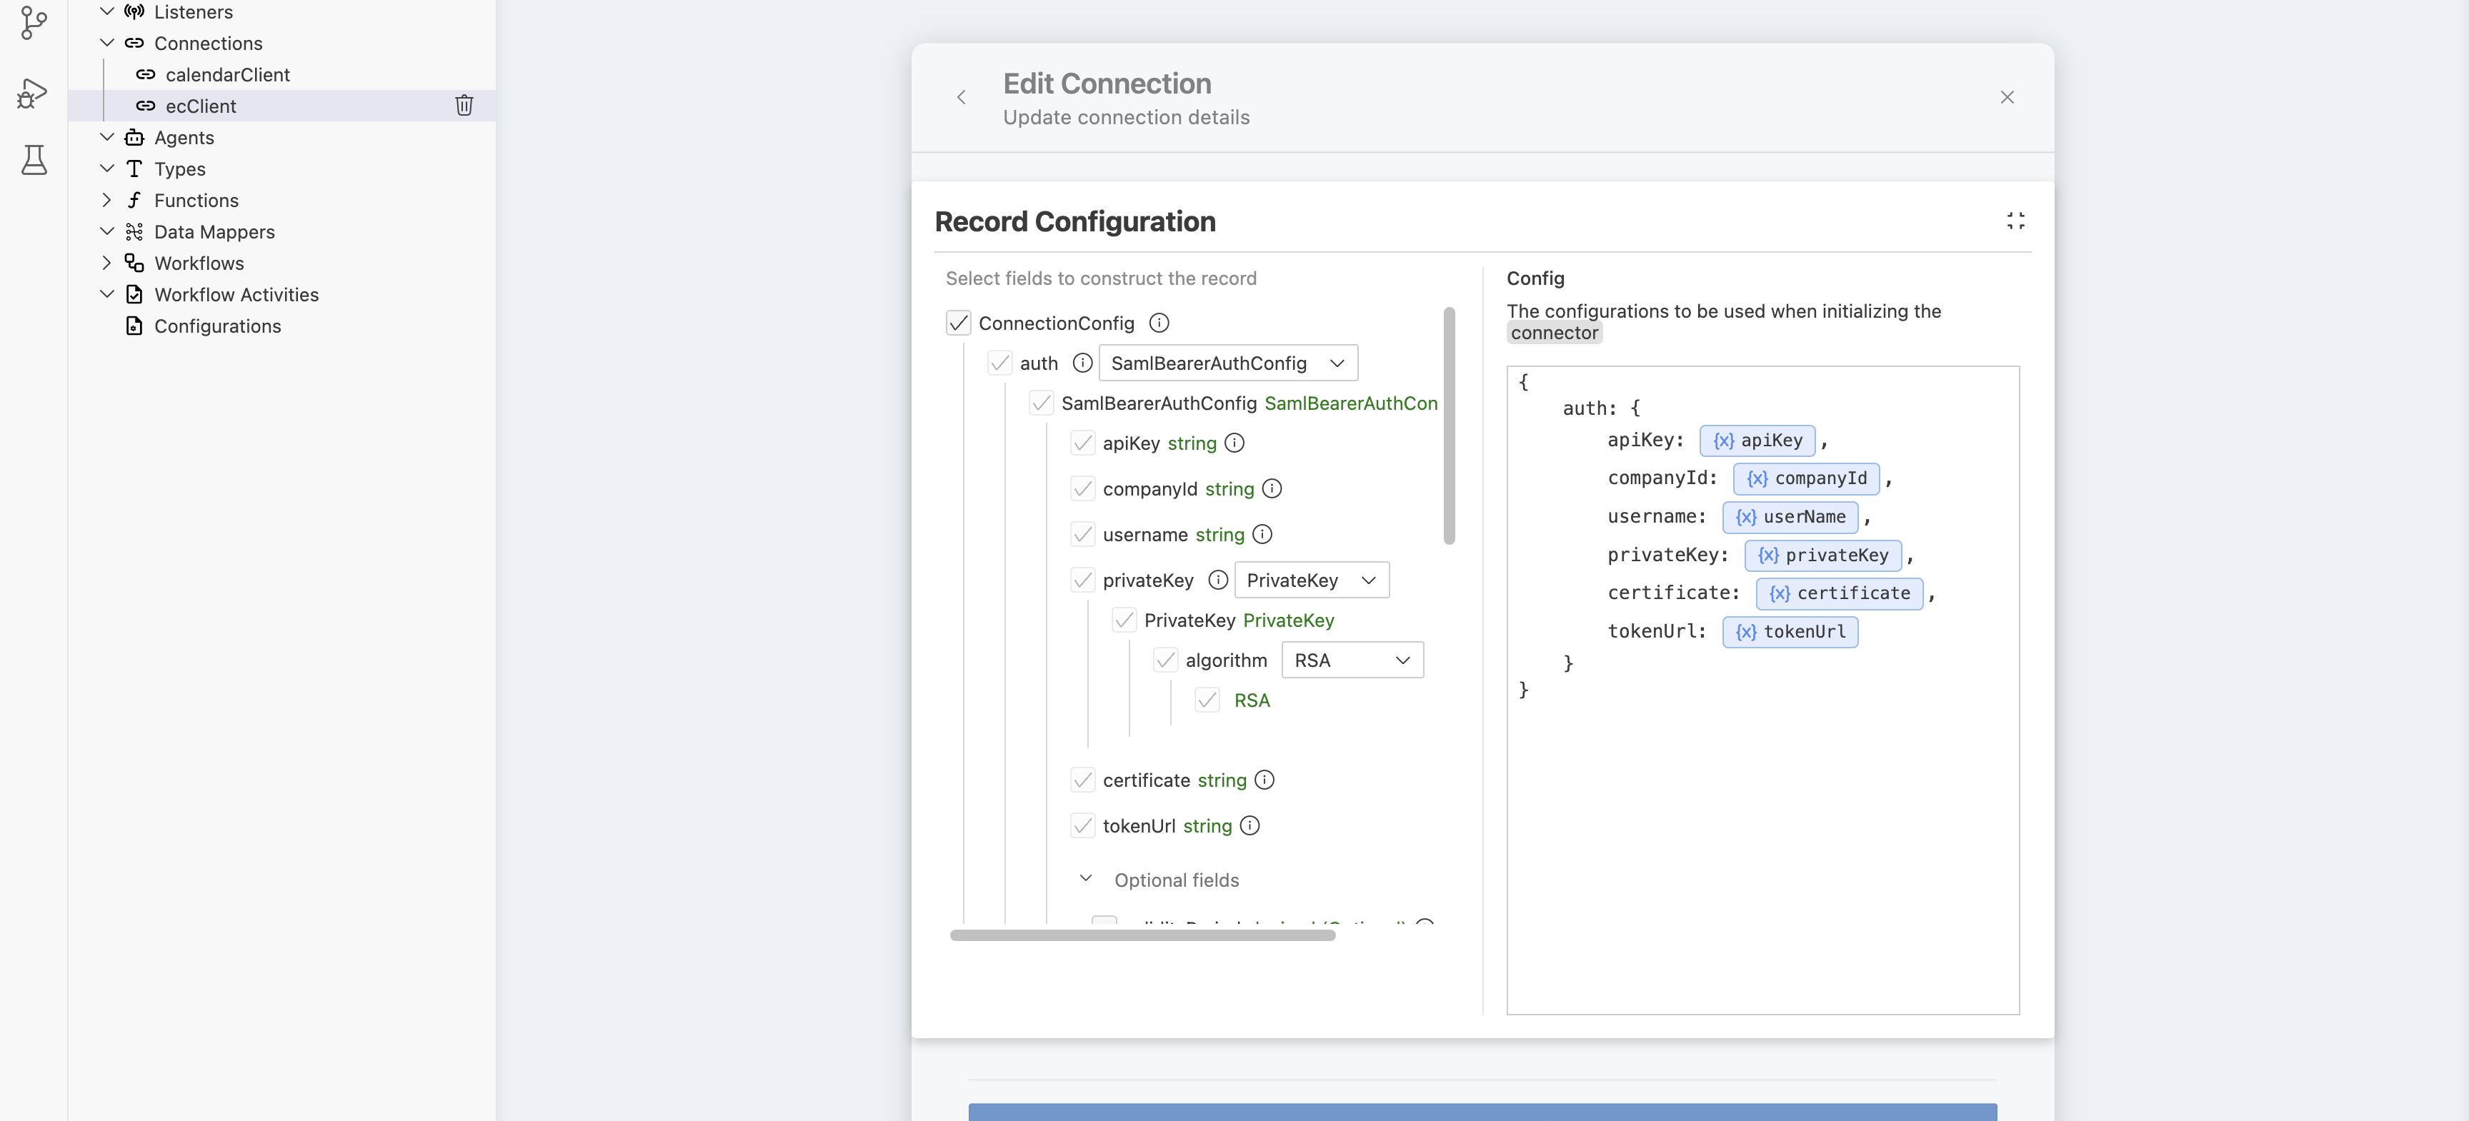Select the calendarClient connection
This screenshot has height=1121, width=2469.
pos(281,75)
